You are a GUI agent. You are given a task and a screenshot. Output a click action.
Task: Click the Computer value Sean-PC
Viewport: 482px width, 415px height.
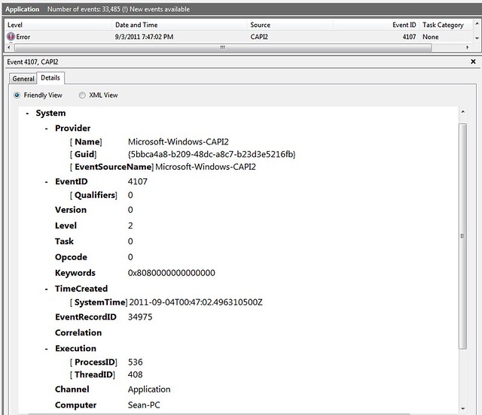(144, 405)
